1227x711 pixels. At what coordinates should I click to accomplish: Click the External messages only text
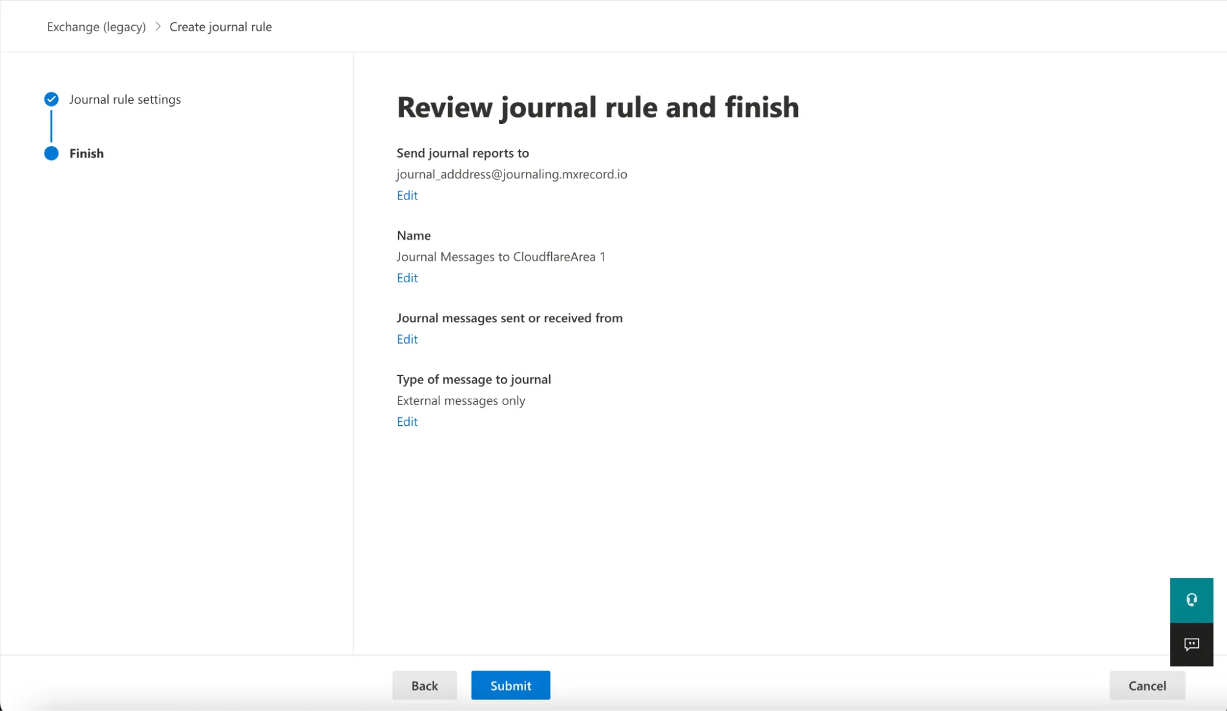pyautogui.click(x=461, y=400)
